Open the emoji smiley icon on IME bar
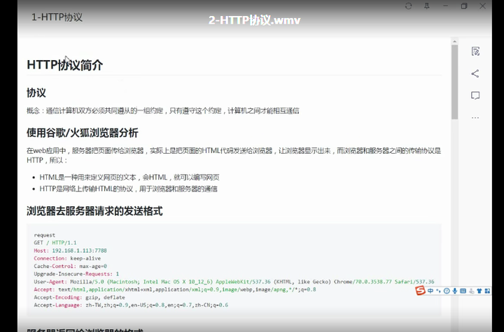This screenshot has width=504, height=332. coord(447,291)
